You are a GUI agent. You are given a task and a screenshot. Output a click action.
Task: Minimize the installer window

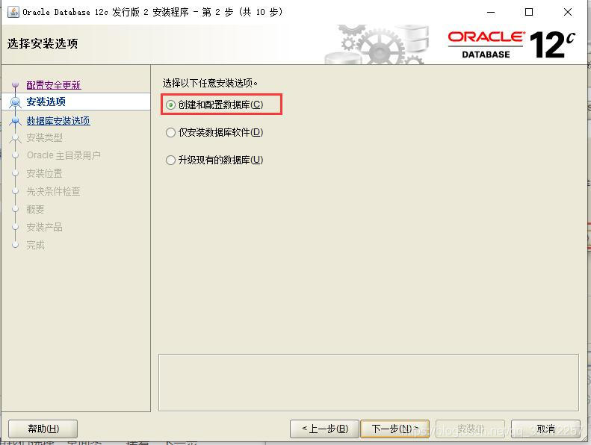click(491, 12)
